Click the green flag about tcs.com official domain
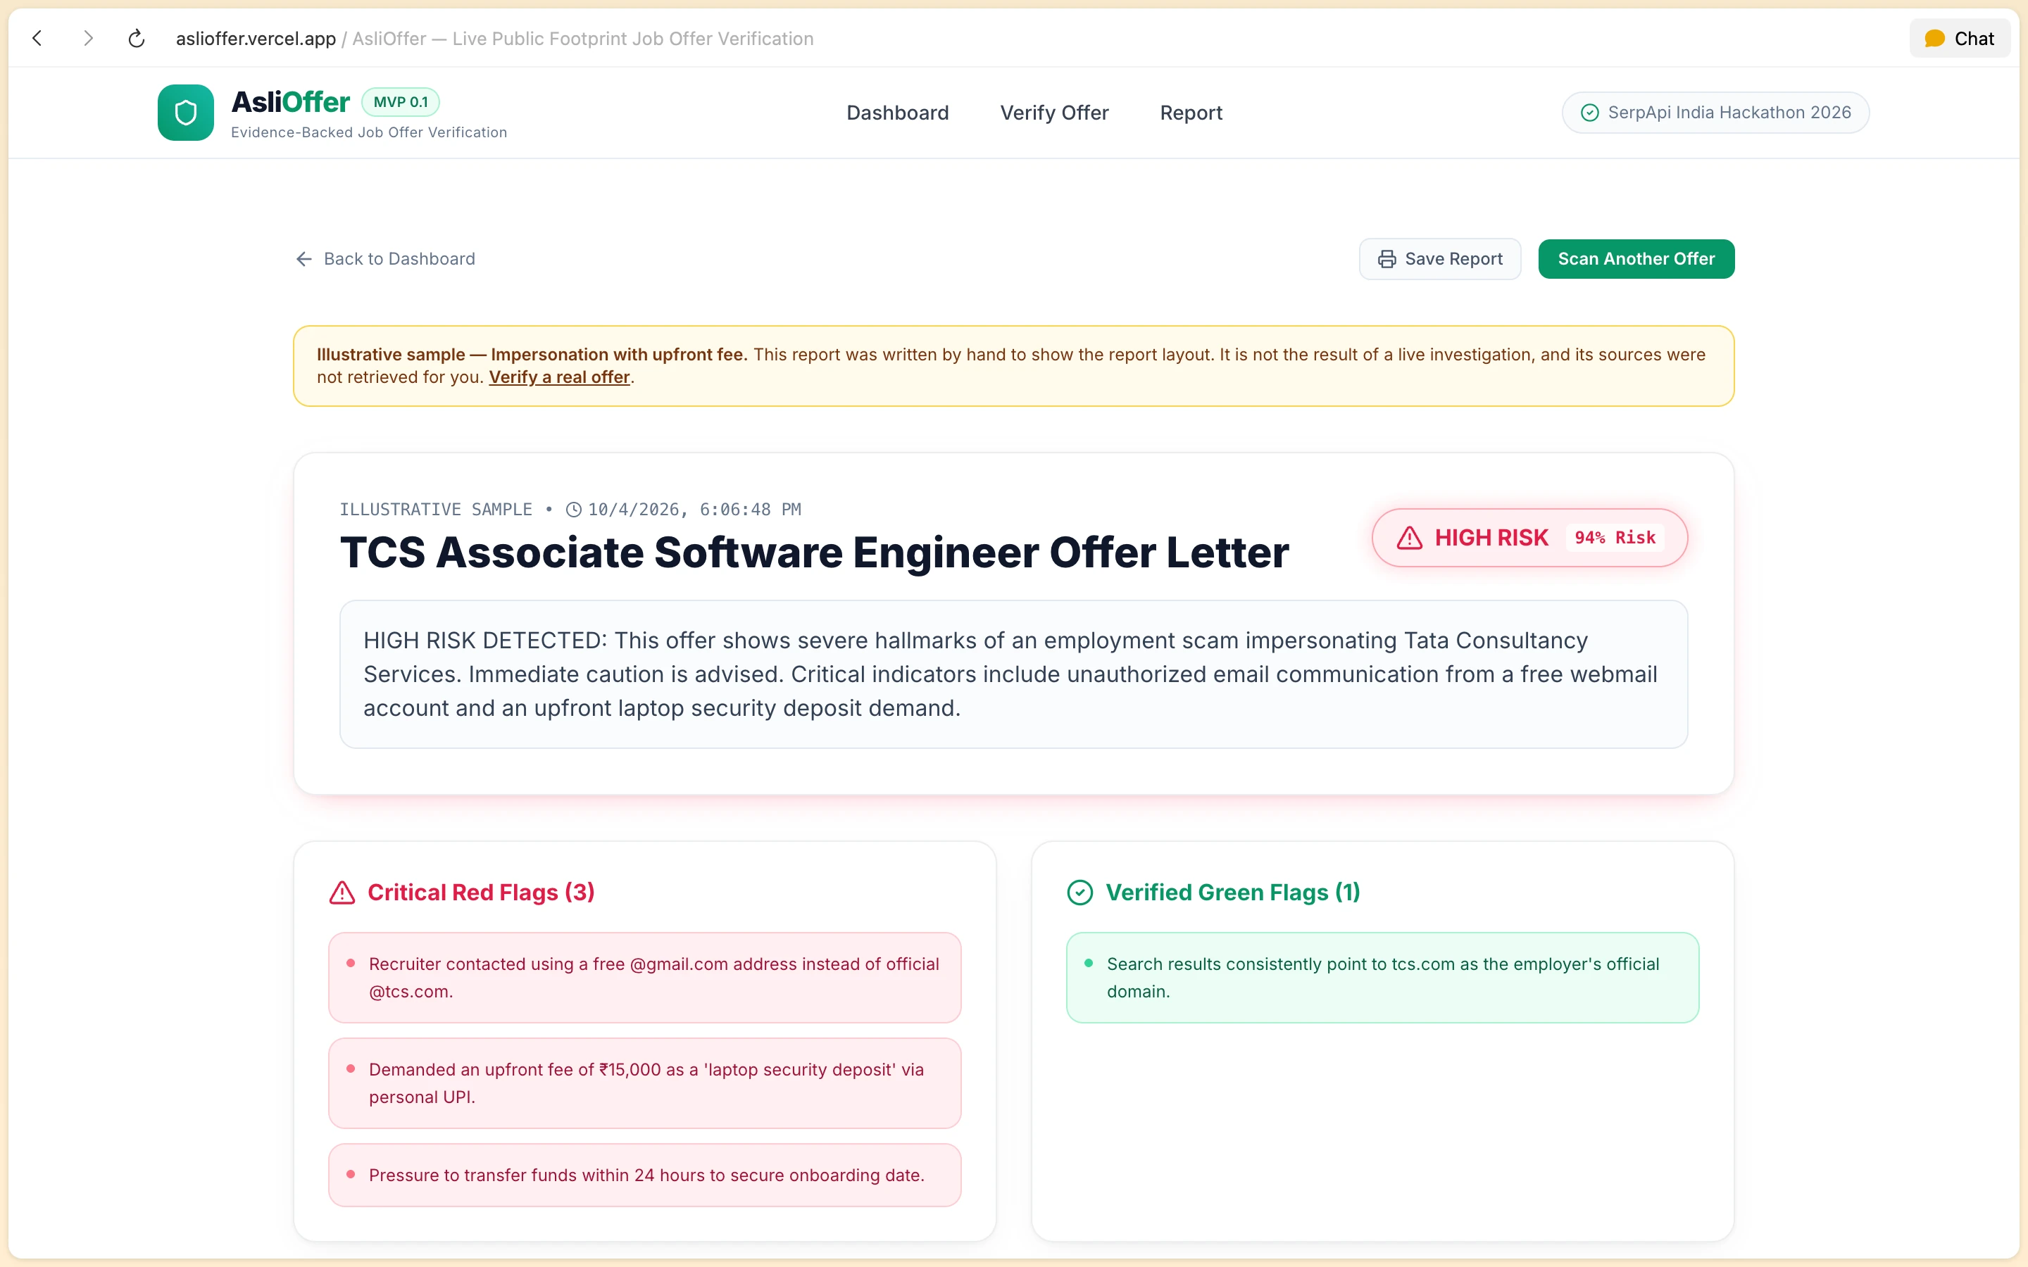The image size is (2028, 1267). pos(1382,977)
